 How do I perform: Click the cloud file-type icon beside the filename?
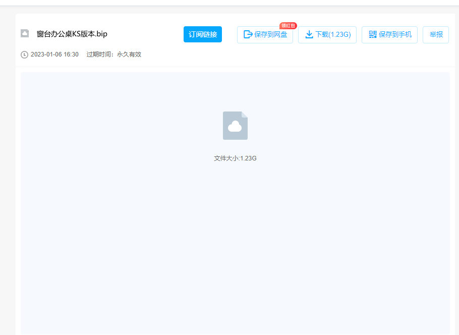coord(25,33)
